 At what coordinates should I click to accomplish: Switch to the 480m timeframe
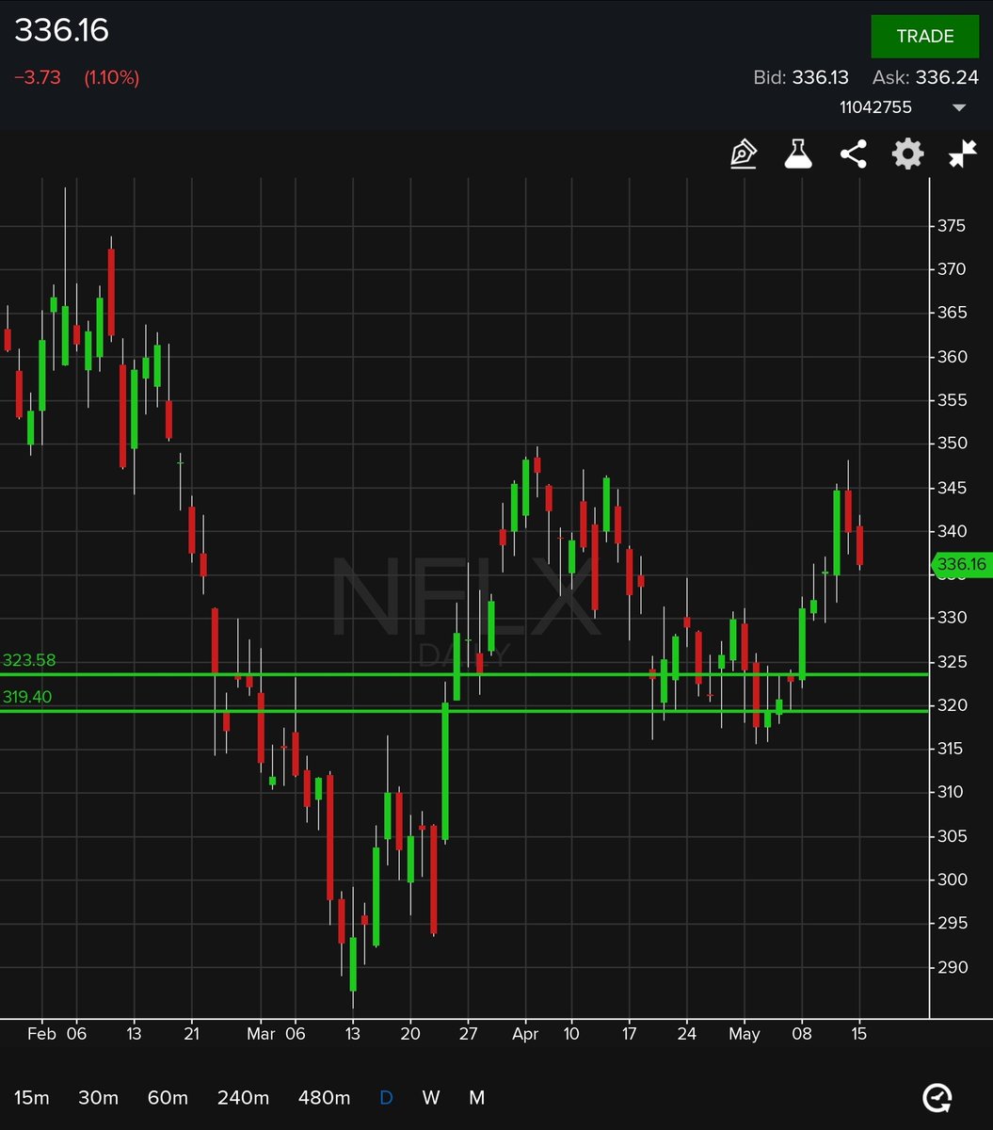tap(324, 1097)
